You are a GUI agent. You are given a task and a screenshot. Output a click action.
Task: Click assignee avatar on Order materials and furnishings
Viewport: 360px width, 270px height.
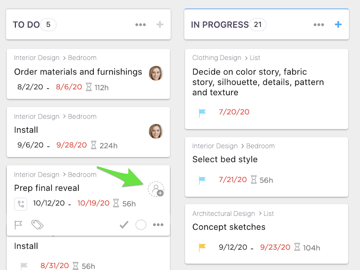pyautogui.click(x=156, y=73)
